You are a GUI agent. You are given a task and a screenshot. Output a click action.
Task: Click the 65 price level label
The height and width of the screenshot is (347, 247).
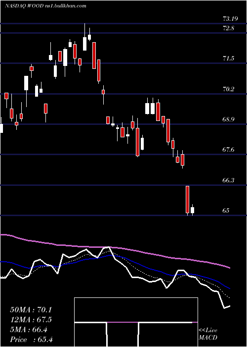pos(226,211)
